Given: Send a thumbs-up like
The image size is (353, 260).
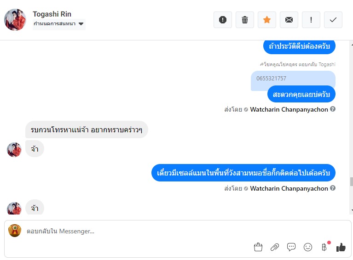Looking at the screenshot, I should point(341,247).
